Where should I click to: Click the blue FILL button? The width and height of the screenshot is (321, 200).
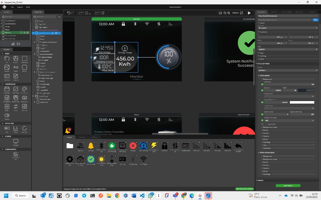pos(315,20)
